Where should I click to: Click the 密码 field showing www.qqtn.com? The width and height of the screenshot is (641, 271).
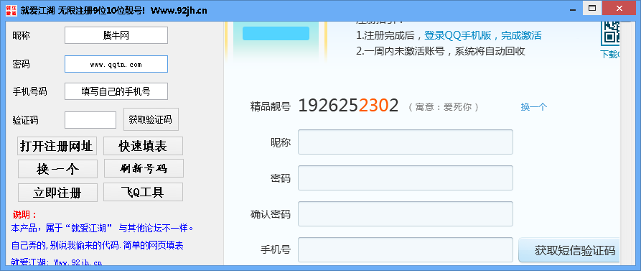(x=116, y=64)
